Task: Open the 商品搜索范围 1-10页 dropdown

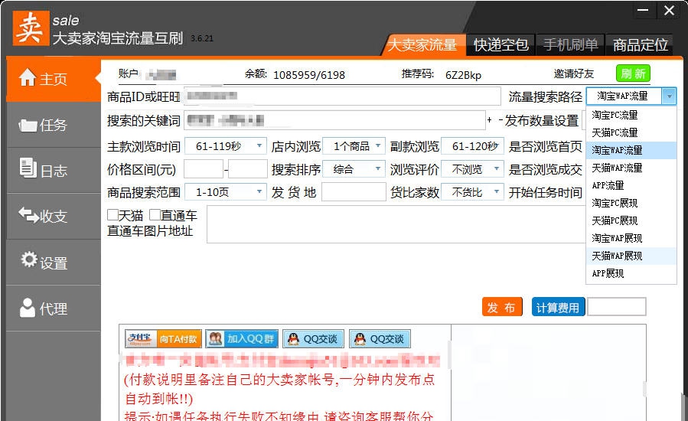Action: coord(225,192)
